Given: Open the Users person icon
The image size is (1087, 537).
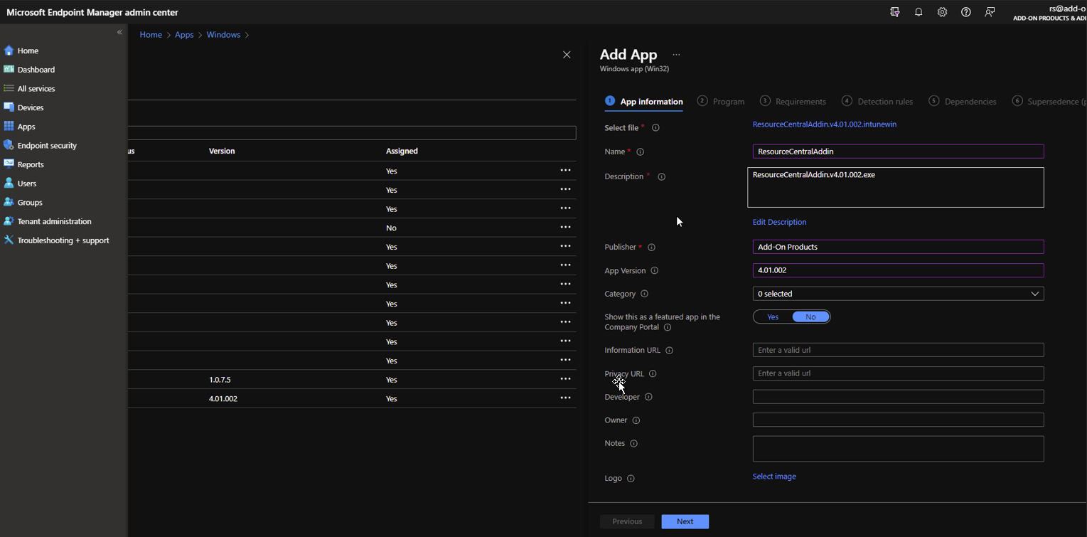Looking at the screenshot, I should point(9,184).
